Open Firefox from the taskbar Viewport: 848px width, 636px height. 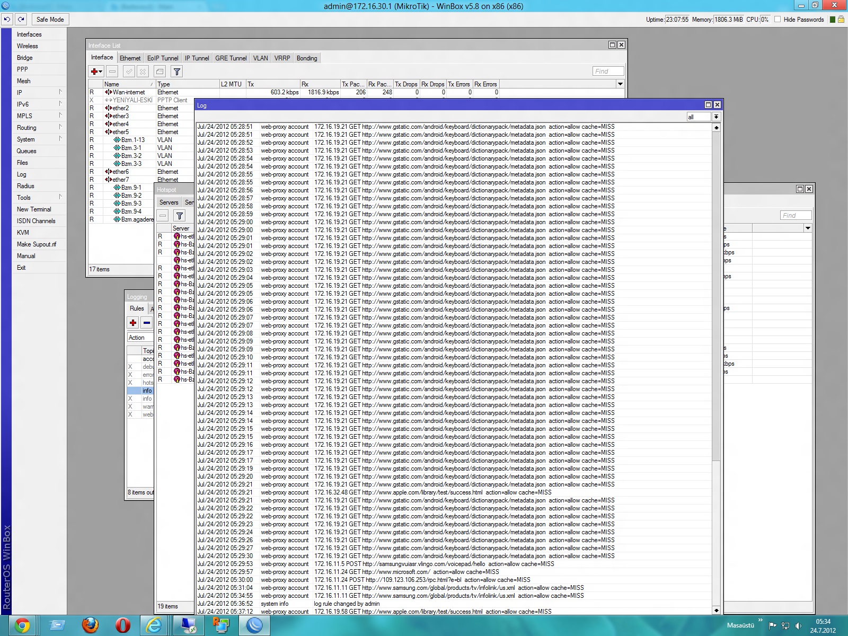click(x=90, y=625)
